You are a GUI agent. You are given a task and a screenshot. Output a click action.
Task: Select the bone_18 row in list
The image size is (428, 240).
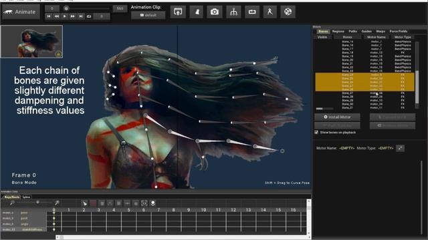pos(364,53)
